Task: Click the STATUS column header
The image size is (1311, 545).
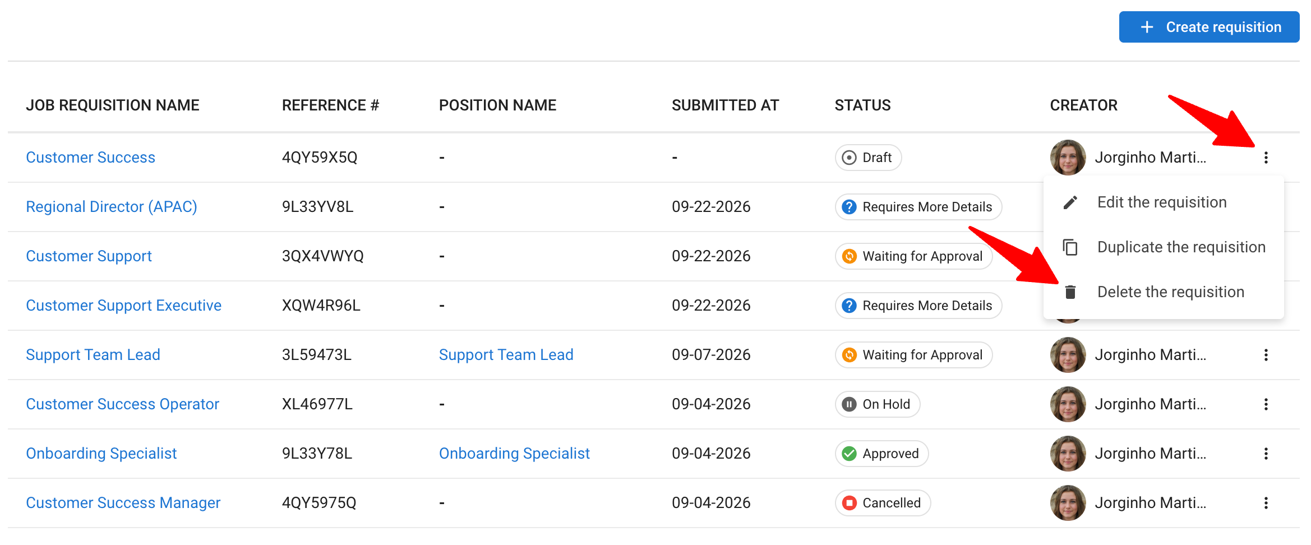Action: click(x=862, y=105)
